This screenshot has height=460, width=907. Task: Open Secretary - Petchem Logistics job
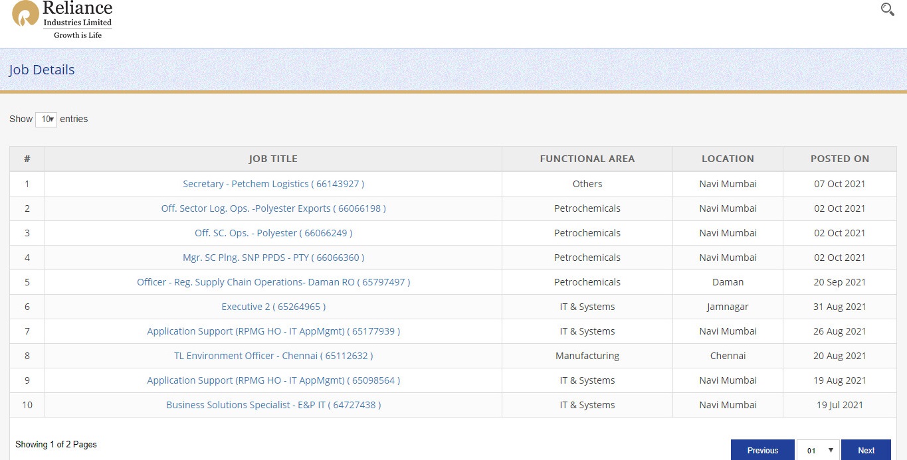coord(273,184)
